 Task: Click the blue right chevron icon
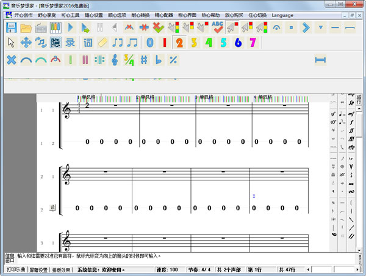pyautogui.click(x=306, y=27)
